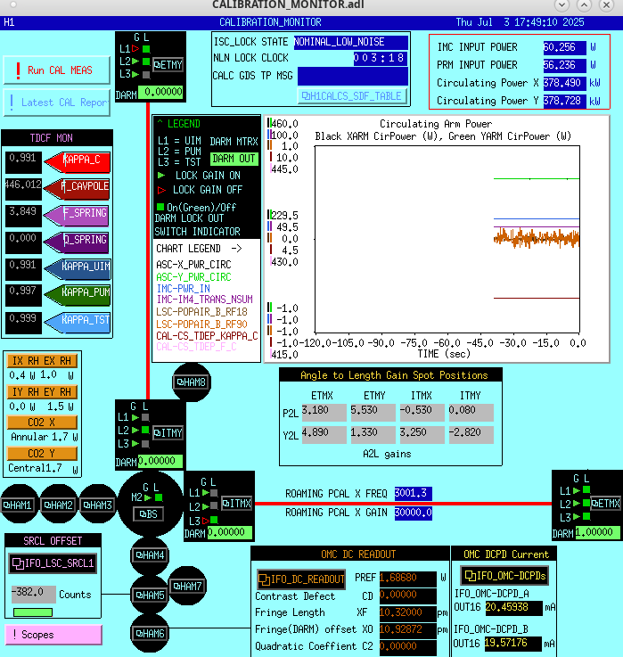Image resolution: width=623 pixels, height=657 pixels.
Task: Click the CO2 X button
Action: [42, 423]
